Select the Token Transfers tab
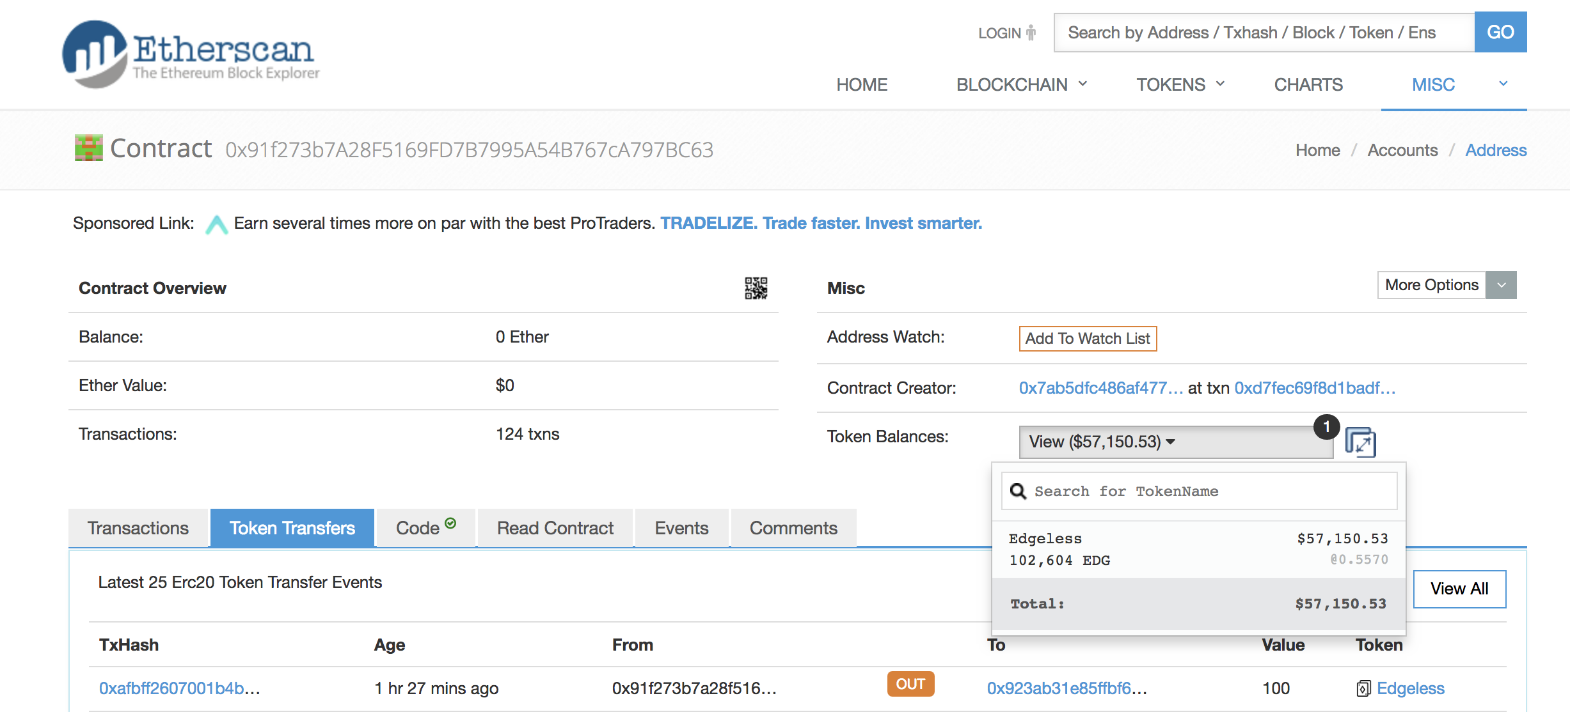Image resolution: width=1570 pixels, height=712 pixels. click(292, 528)
